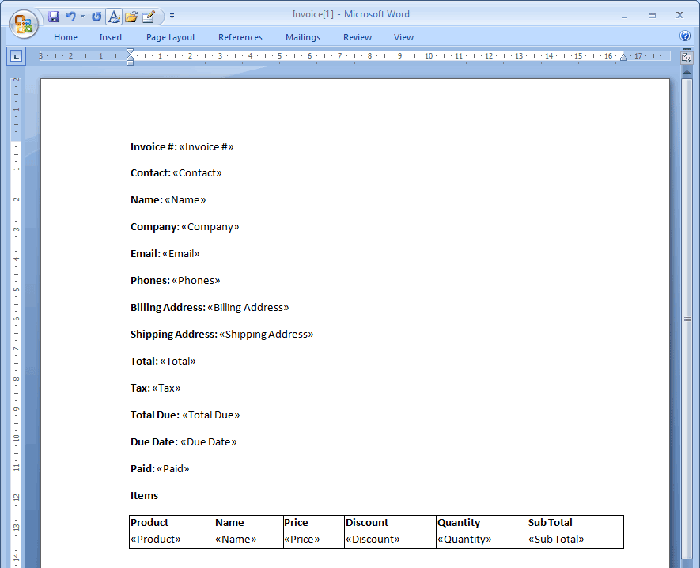Click the «Name» field after Name: label
The height and width of the screenshot is (568, 700).
(x=185, y=200)
